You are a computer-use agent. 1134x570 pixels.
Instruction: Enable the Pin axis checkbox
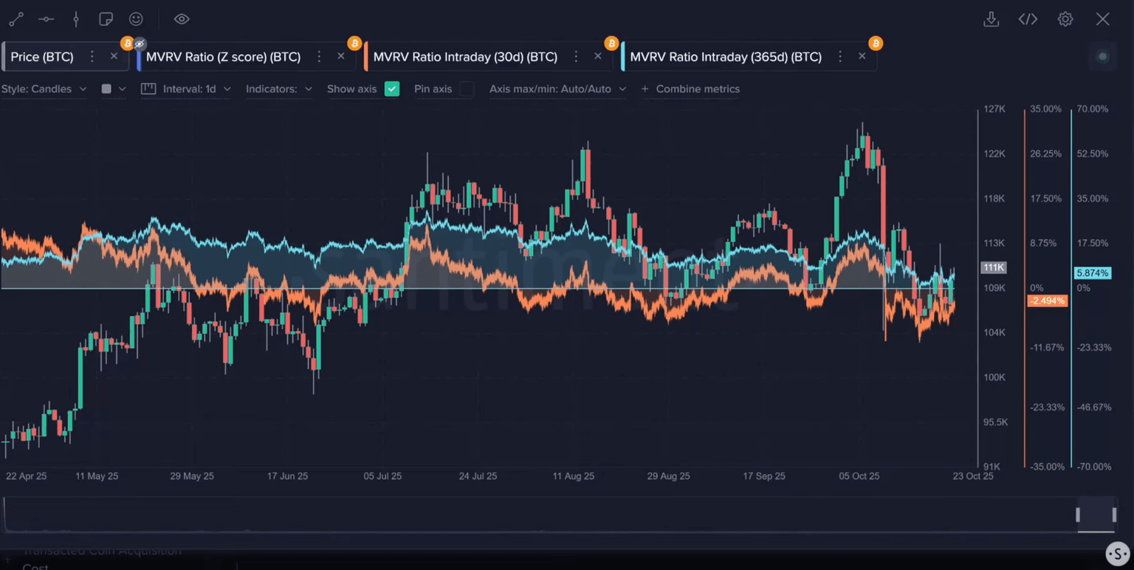click(467, 89)
